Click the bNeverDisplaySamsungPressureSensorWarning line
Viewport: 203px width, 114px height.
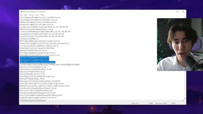(x=44, y=86)
